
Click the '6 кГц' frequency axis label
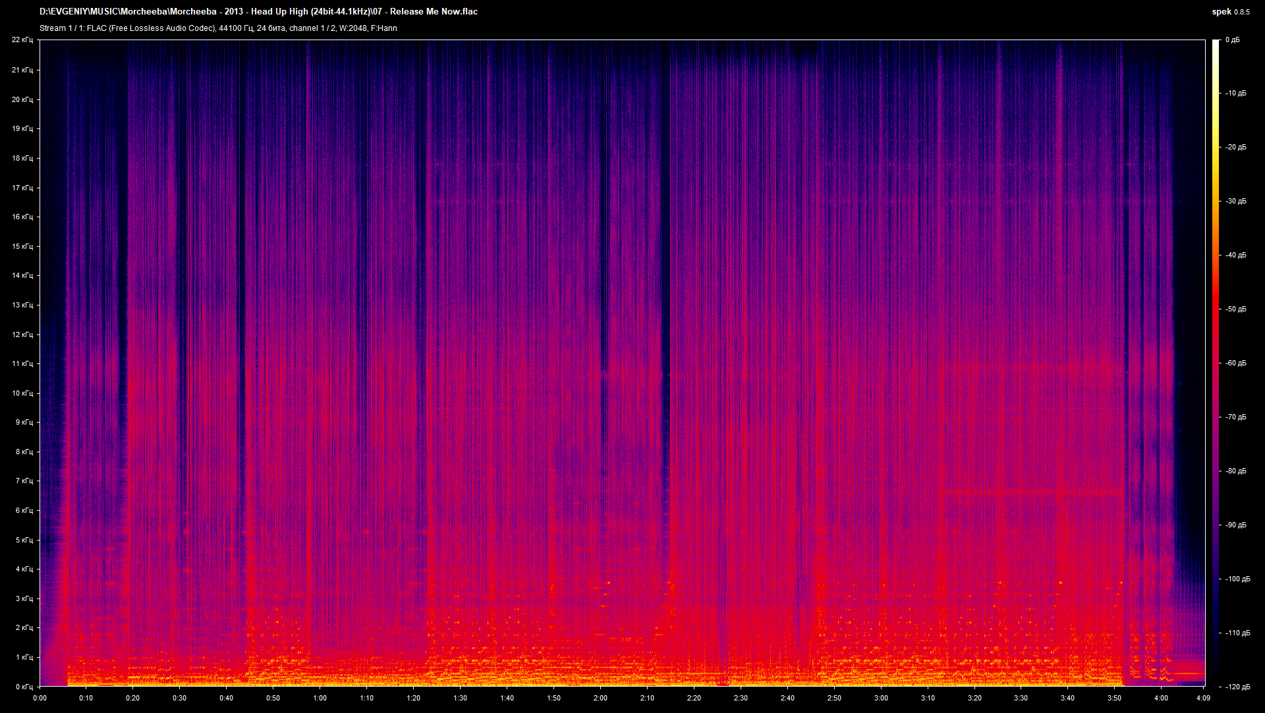tap(24, 510)
